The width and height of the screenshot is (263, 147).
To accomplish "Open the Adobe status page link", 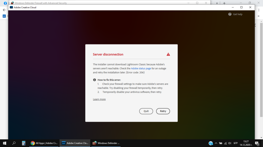I will [141, 68].
